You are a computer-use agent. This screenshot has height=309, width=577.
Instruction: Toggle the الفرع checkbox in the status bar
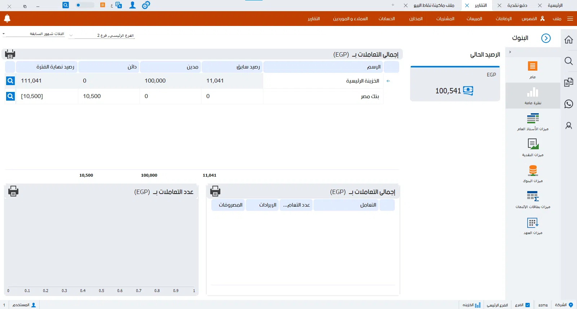point(528,305)
